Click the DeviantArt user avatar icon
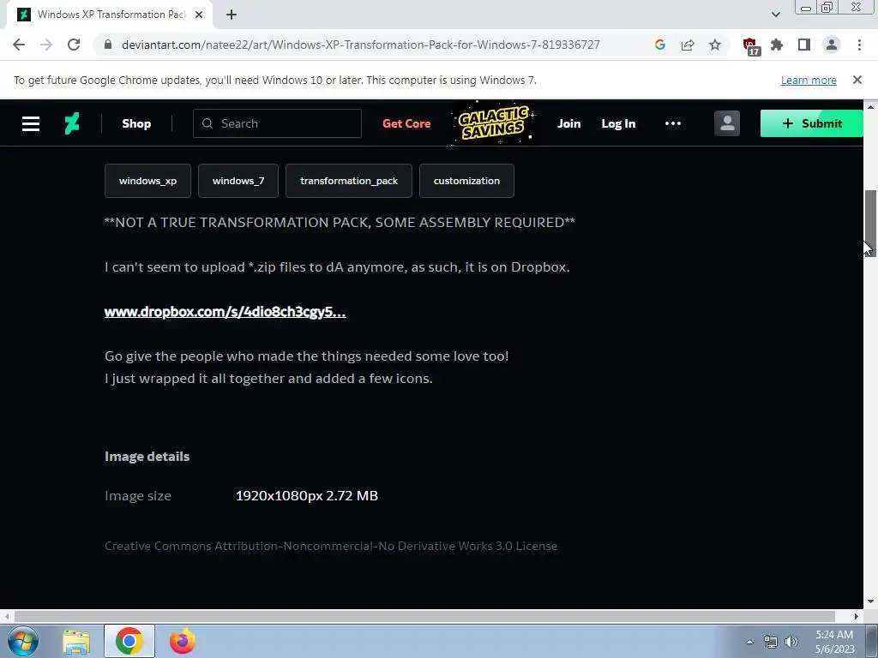The image size is (878, 658). (x=727, y=123)
